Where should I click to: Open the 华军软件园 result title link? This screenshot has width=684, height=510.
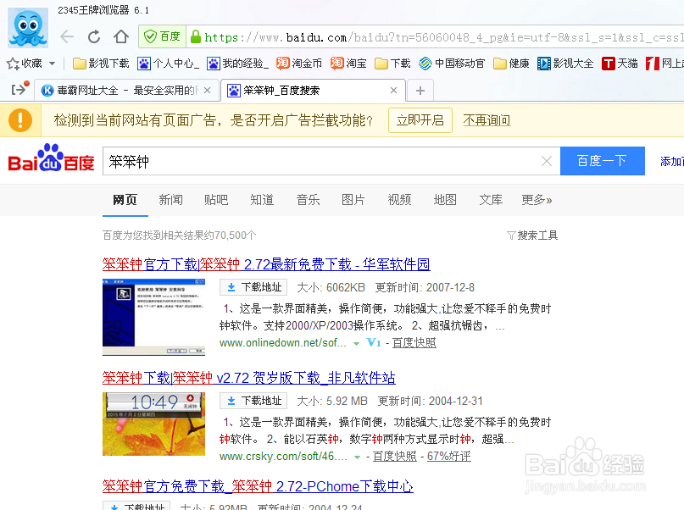pos(266,264)
